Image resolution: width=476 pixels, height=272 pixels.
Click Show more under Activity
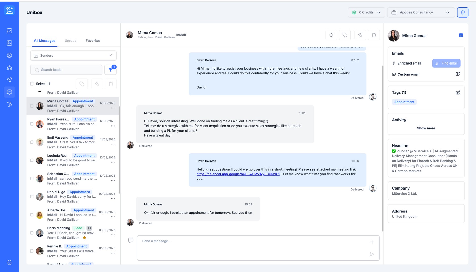tap(426, 128)
